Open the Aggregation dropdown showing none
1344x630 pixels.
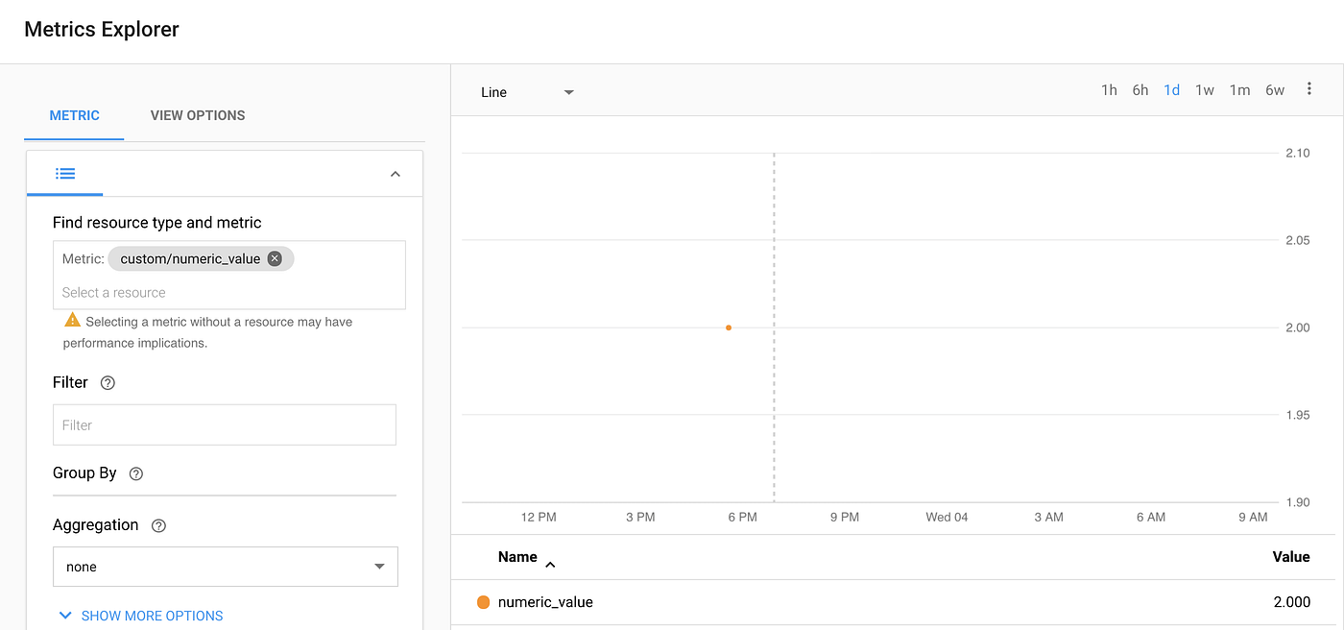pos(225,567)
